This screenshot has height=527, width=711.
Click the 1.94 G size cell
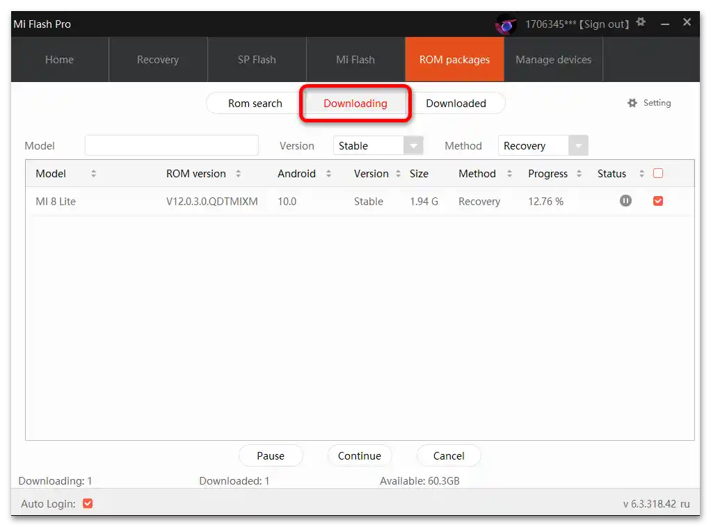pyautogui.click(x=424, y=201)
